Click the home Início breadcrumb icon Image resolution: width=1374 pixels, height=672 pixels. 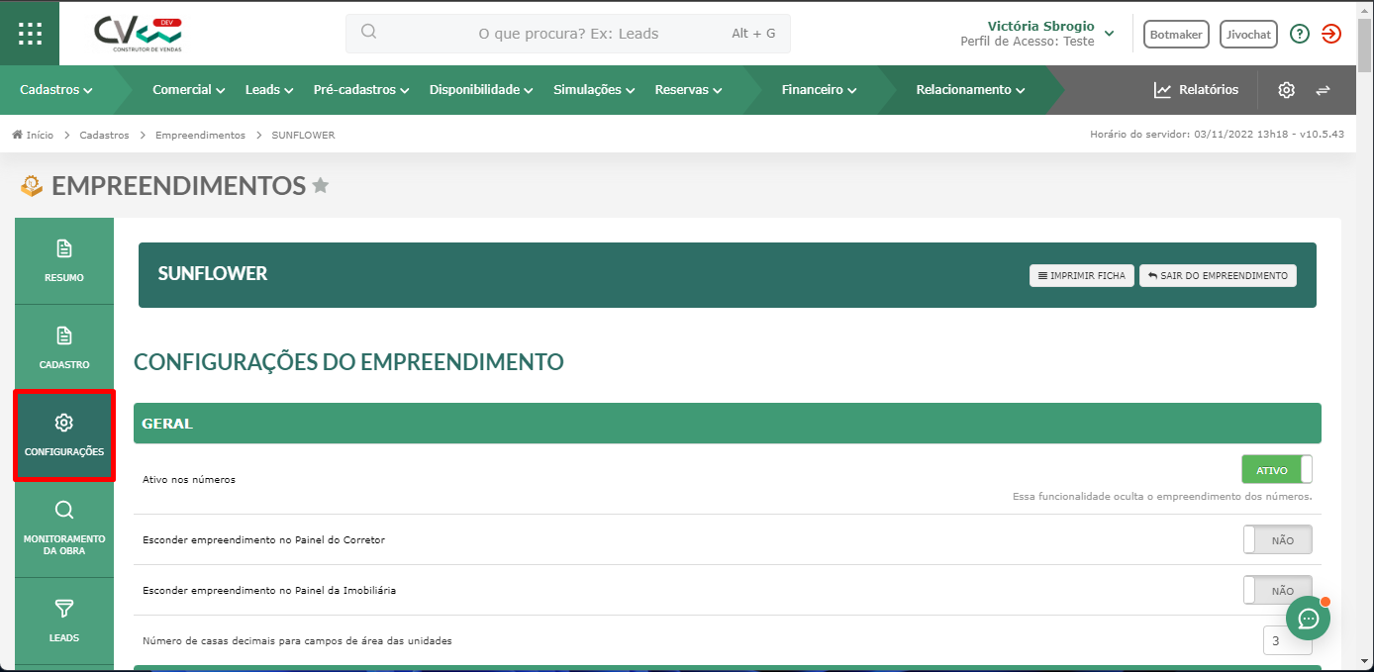17,135
